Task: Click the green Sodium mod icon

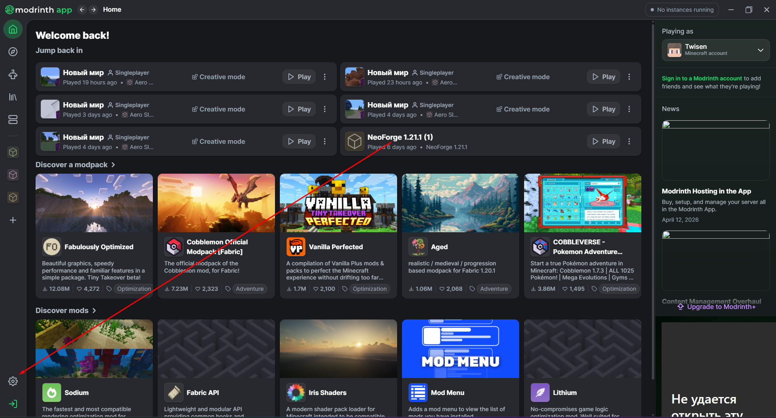Action: 52,393
